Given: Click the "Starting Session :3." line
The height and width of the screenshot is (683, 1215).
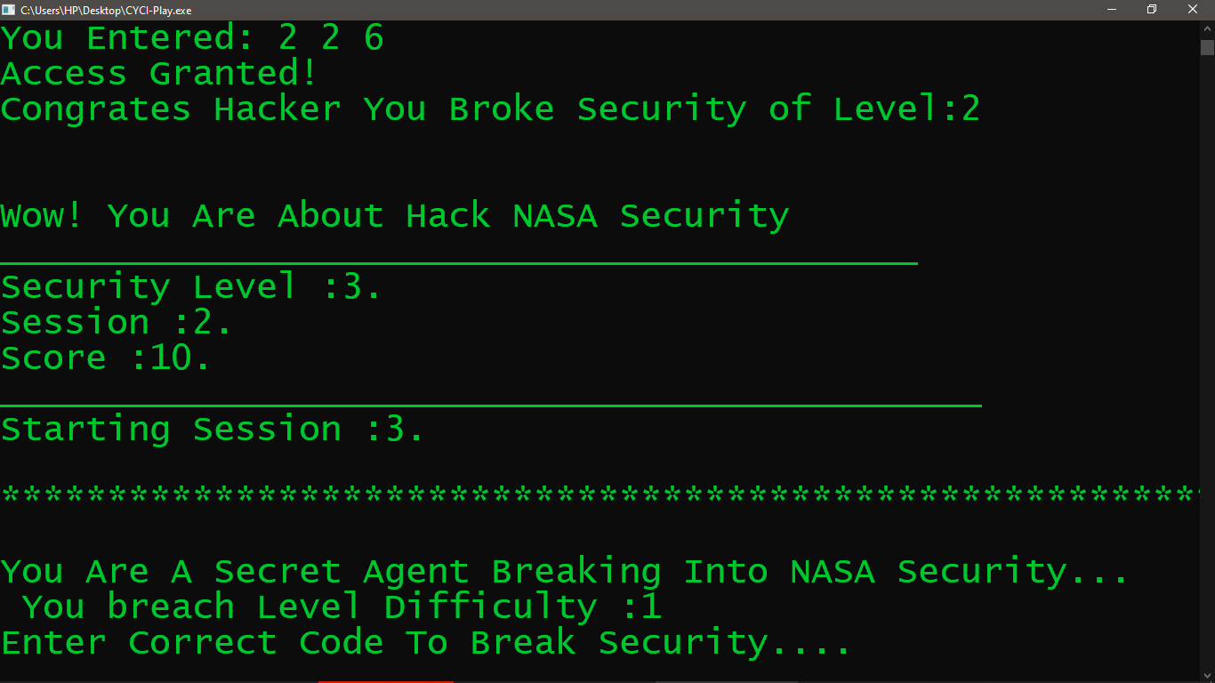Looking at the screenshot, I should click(x=213, y=429).
